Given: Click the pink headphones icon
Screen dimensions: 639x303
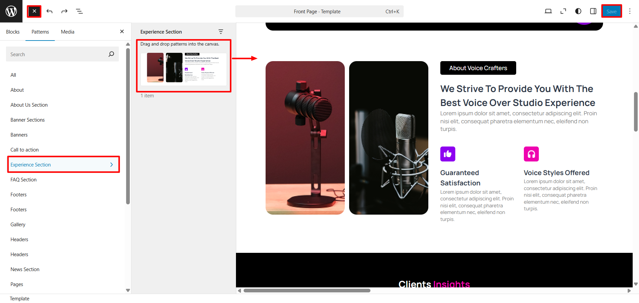Looking at the screenshot, I should [x=531, y=154].
